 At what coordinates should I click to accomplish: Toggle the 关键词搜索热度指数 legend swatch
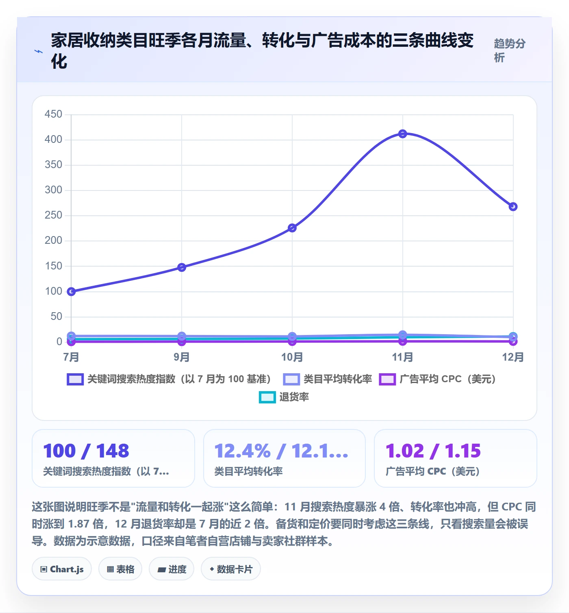click(75, 379)
